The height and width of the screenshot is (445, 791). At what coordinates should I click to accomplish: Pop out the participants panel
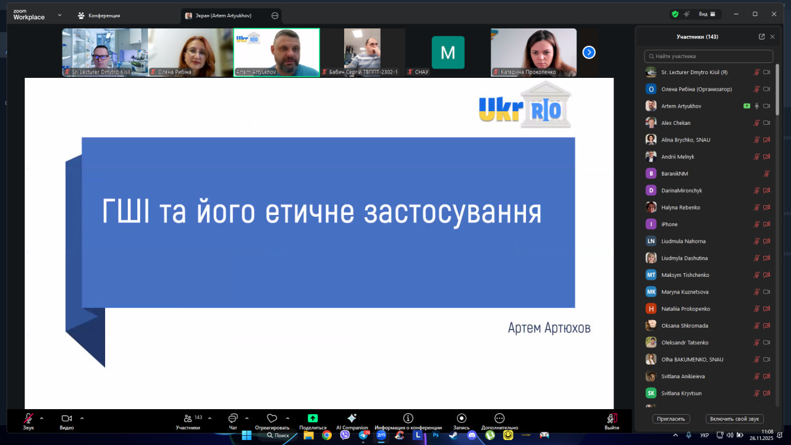pyautogui.click(x=761, y=36)
